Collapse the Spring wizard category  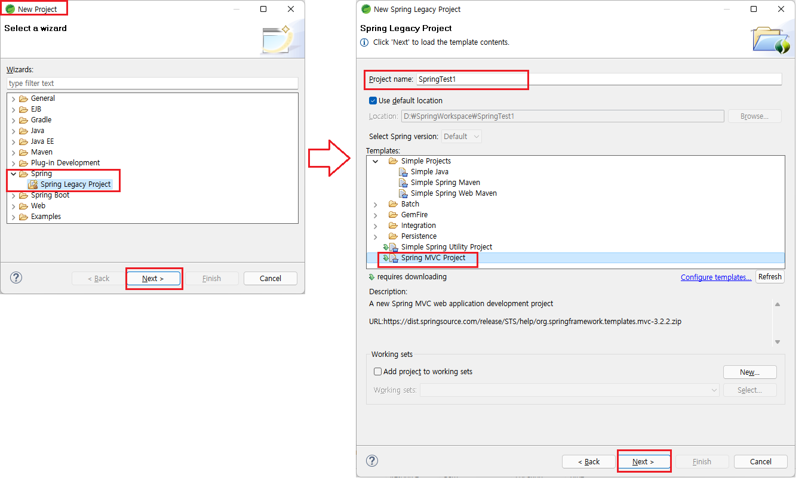coord(13,174)
